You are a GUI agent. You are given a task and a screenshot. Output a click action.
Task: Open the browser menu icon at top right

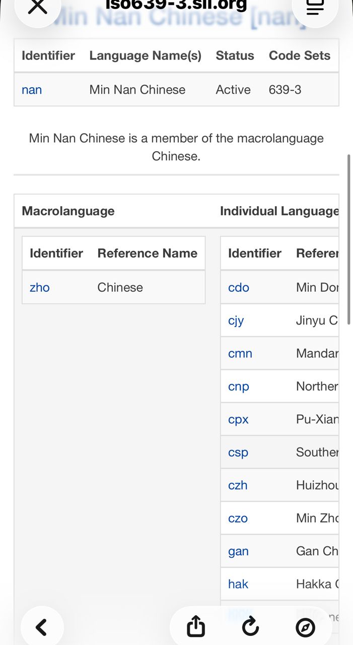315,7
